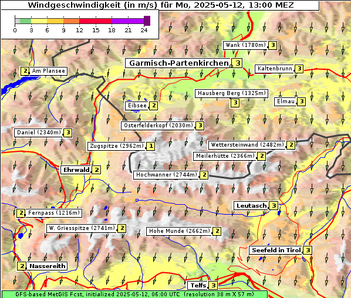Click the Wank wind speed value box
Viewport: 351px width, 298px height.
[273, 45]
